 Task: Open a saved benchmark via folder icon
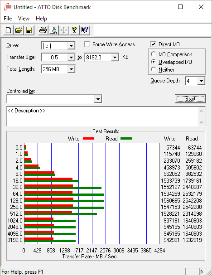tap(19, 30)
